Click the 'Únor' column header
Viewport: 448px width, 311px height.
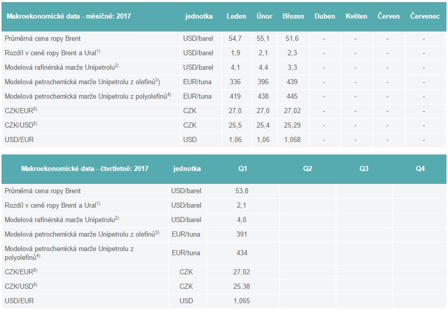(264, 16)
